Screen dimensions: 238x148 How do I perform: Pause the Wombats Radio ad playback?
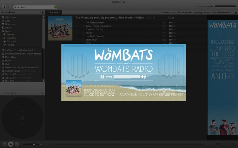102,77
